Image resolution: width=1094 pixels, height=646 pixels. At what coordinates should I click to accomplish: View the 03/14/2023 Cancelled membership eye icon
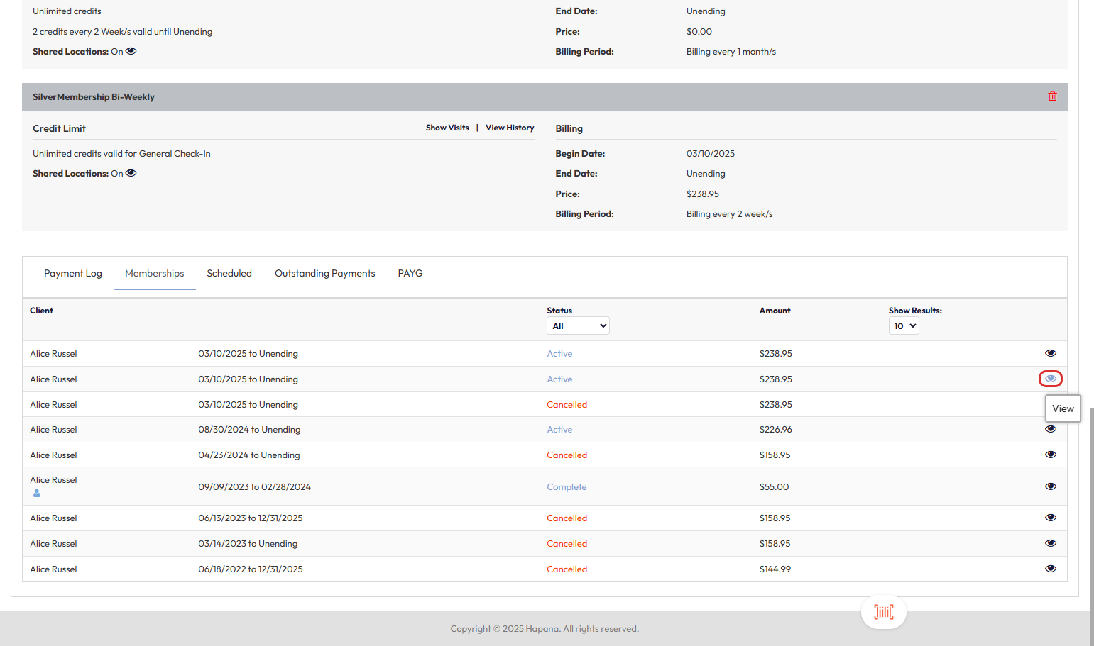[x=1050, y=543]
